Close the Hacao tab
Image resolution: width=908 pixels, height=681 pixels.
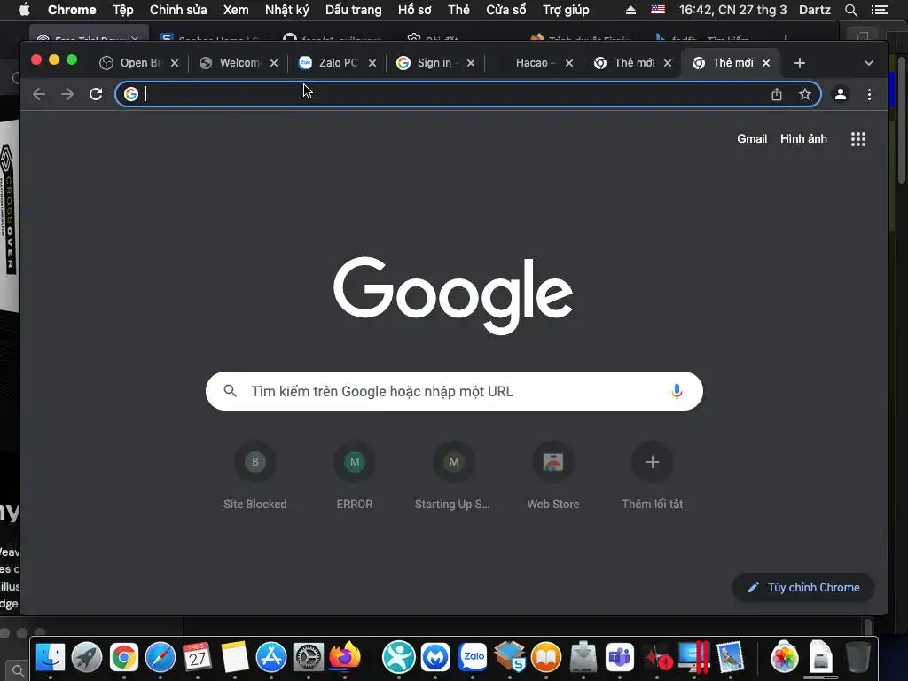click(x=569, y=63)
